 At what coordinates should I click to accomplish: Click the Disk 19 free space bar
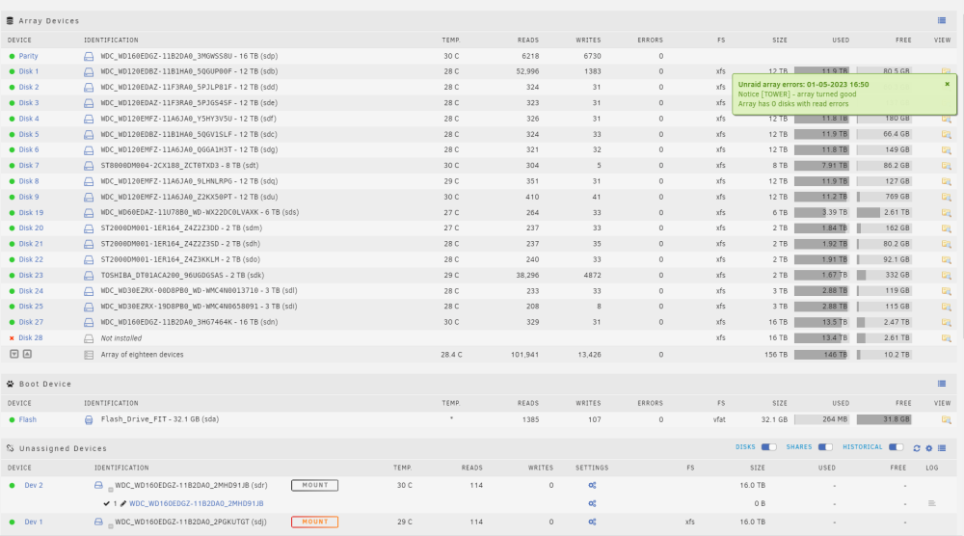(x=884, y=213)
